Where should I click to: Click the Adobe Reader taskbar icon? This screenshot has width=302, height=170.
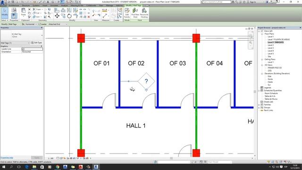coord(81,167)
